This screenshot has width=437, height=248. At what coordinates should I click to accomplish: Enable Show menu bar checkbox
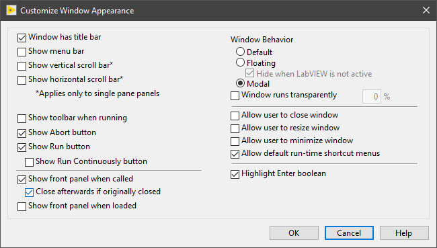[22, 52]
